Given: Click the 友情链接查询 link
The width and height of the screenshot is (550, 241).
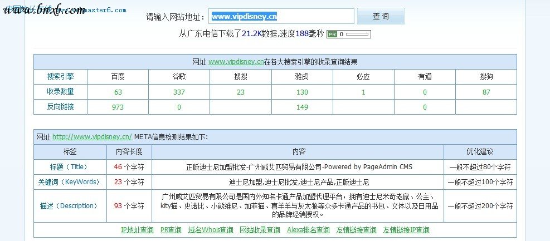Looking at the screenshot, I should point(356,230).
